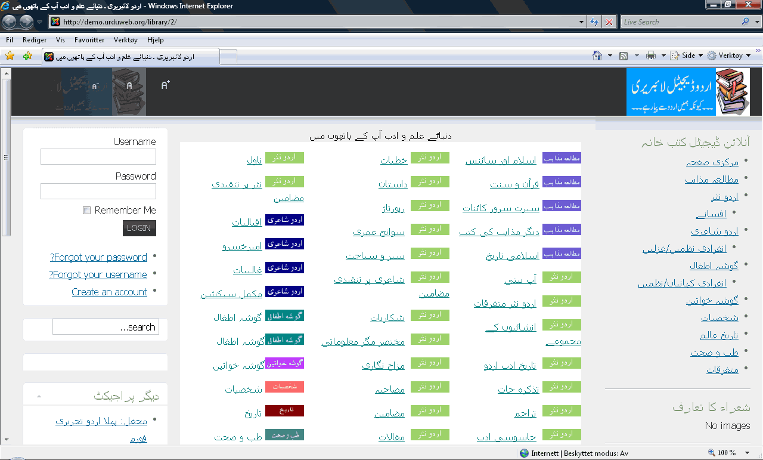Screen dimensions: 763x460
Task: Click the Username input field
Action: point(98,157)
